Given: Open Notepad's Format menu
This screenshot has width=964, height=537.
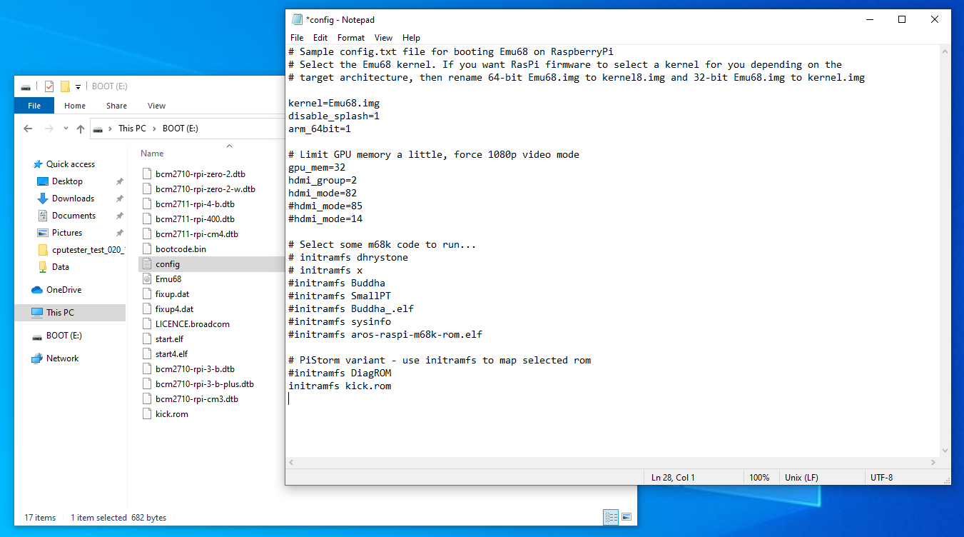Looking at the screenshot, I should pos(350,38).
